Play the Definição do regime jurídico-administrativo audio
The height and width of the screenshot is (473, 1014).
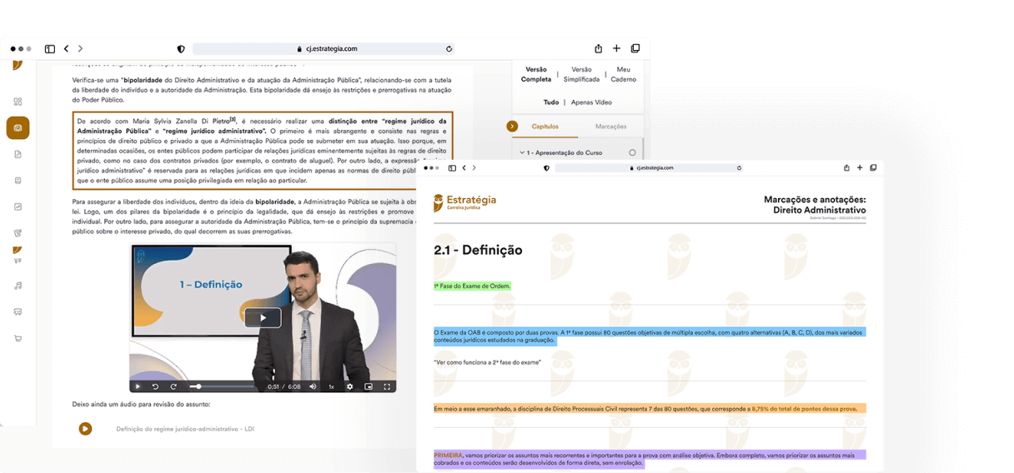click(x=85, y=429)
